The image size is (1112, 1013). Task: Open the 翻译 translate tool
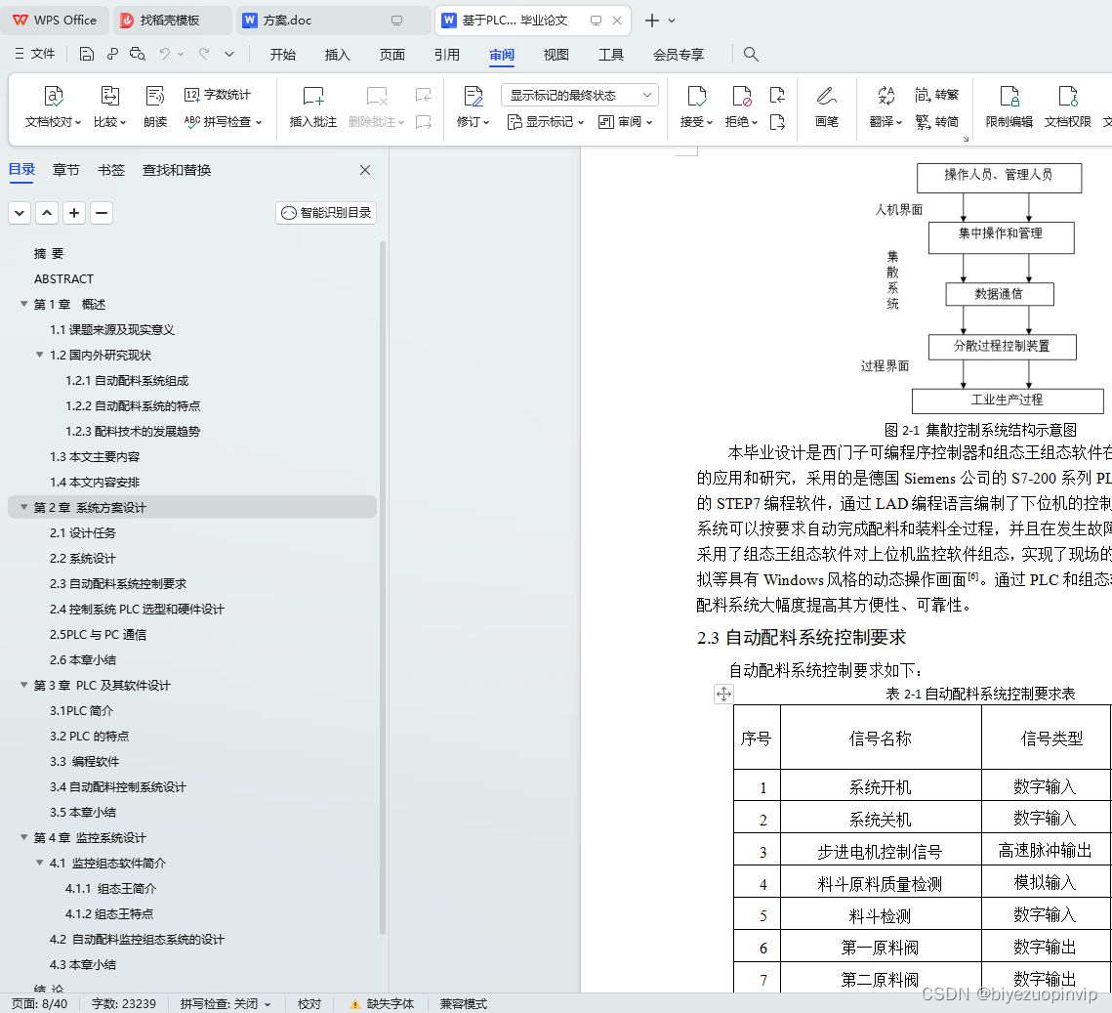coord(885,107)
